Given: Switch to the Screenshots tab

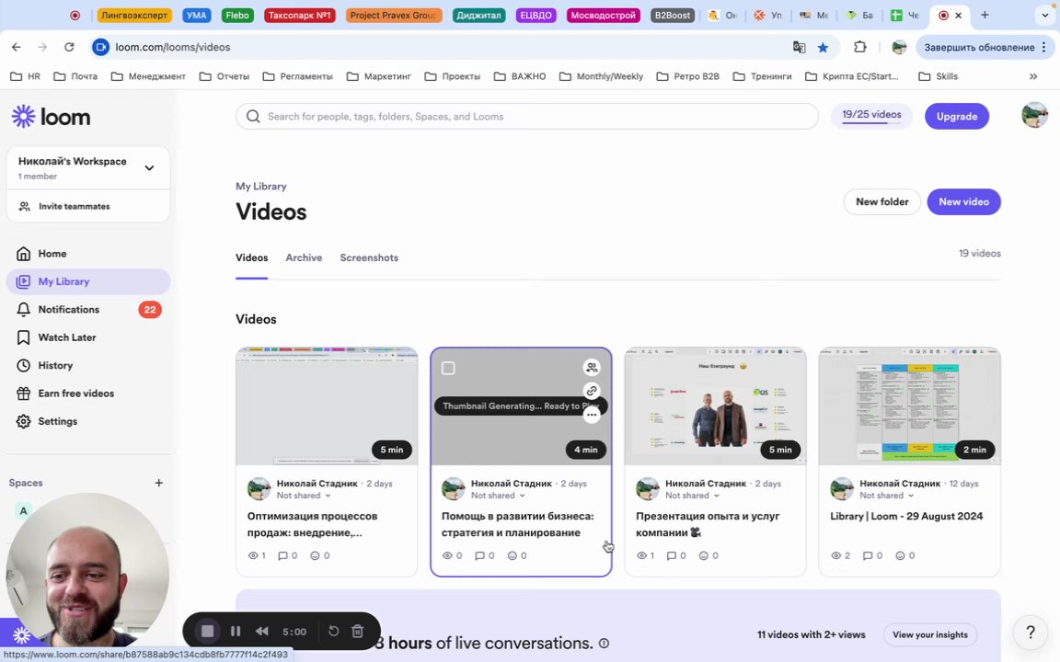Looking at the screenshot, I should click(x=369, y=258).
